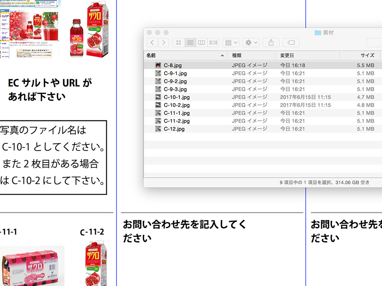
Task: Click the C-11-2 carton image in document
Action: pyautogui.click(x=96, y=264)
